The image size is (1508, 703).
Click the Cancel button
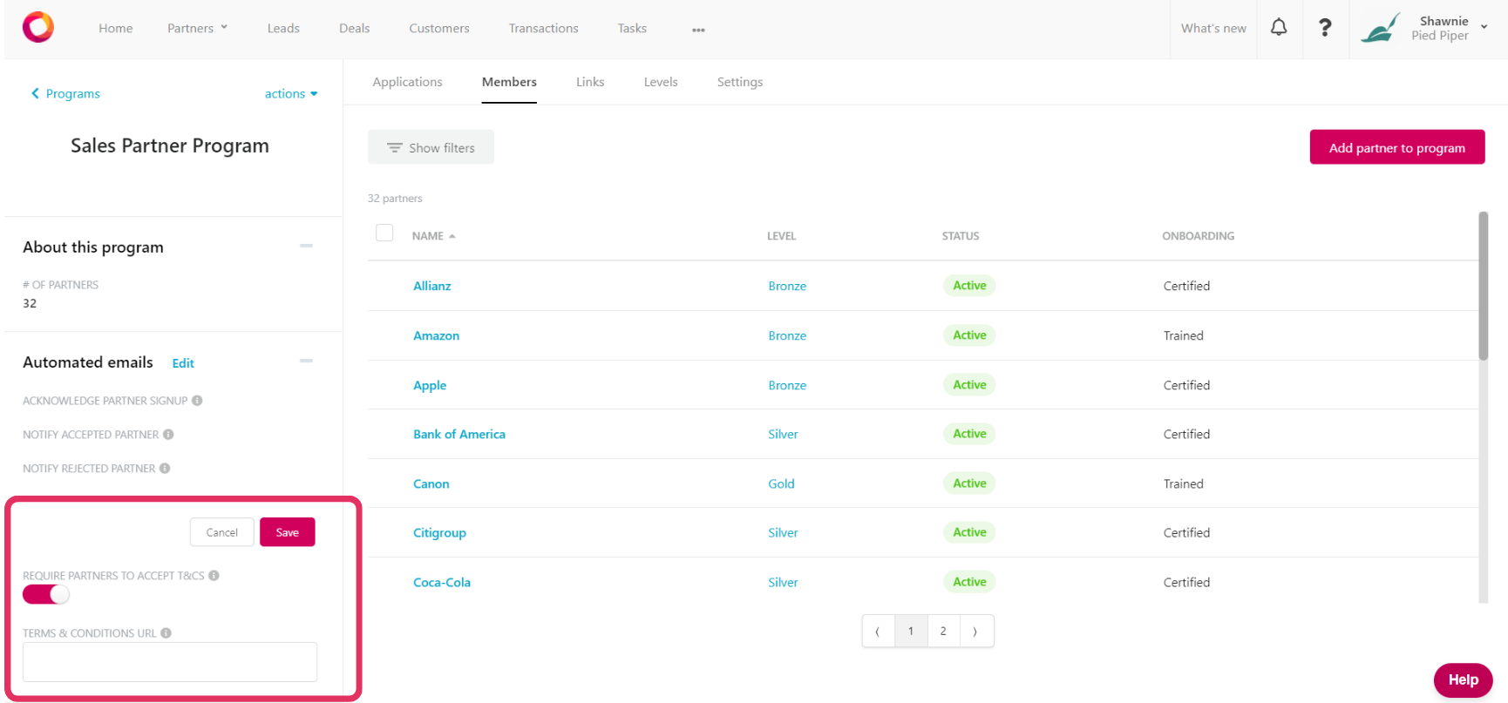(222, 532)
